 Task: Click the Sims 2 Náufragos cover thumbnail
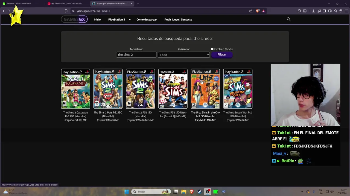point(75,89)
